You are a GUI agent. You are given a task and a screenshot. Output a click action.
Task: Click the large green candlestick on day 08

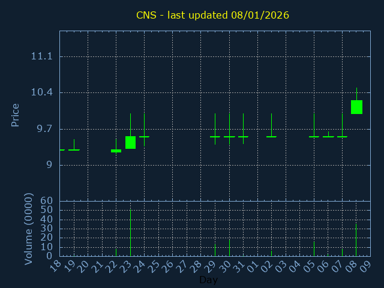pos(356,107)
